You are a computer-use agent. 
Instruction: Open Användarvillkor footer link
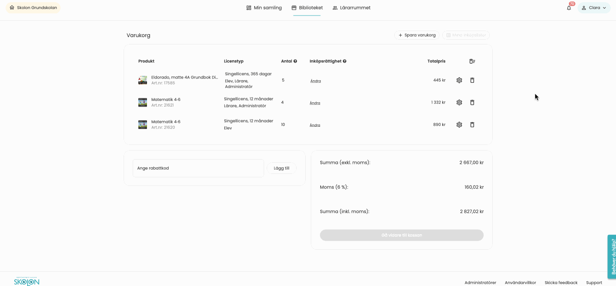520,283
